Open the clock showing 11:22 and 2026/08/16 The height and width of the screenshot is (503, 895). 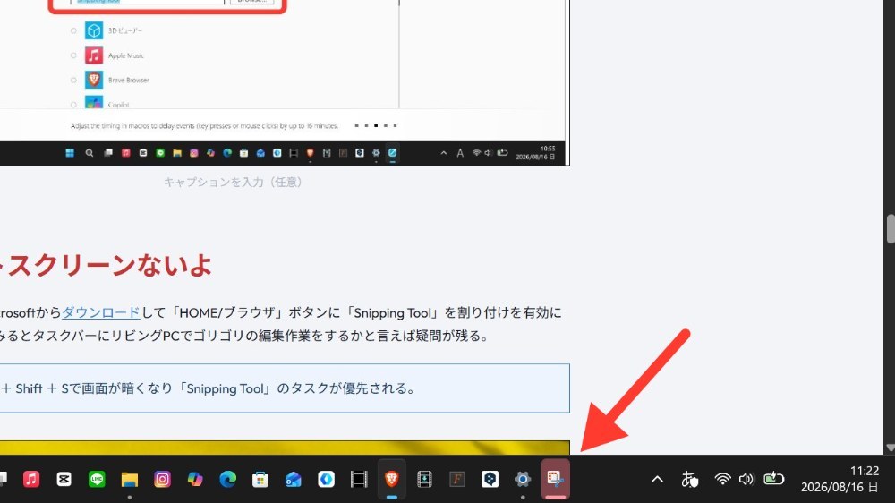(x=840, y=479)
